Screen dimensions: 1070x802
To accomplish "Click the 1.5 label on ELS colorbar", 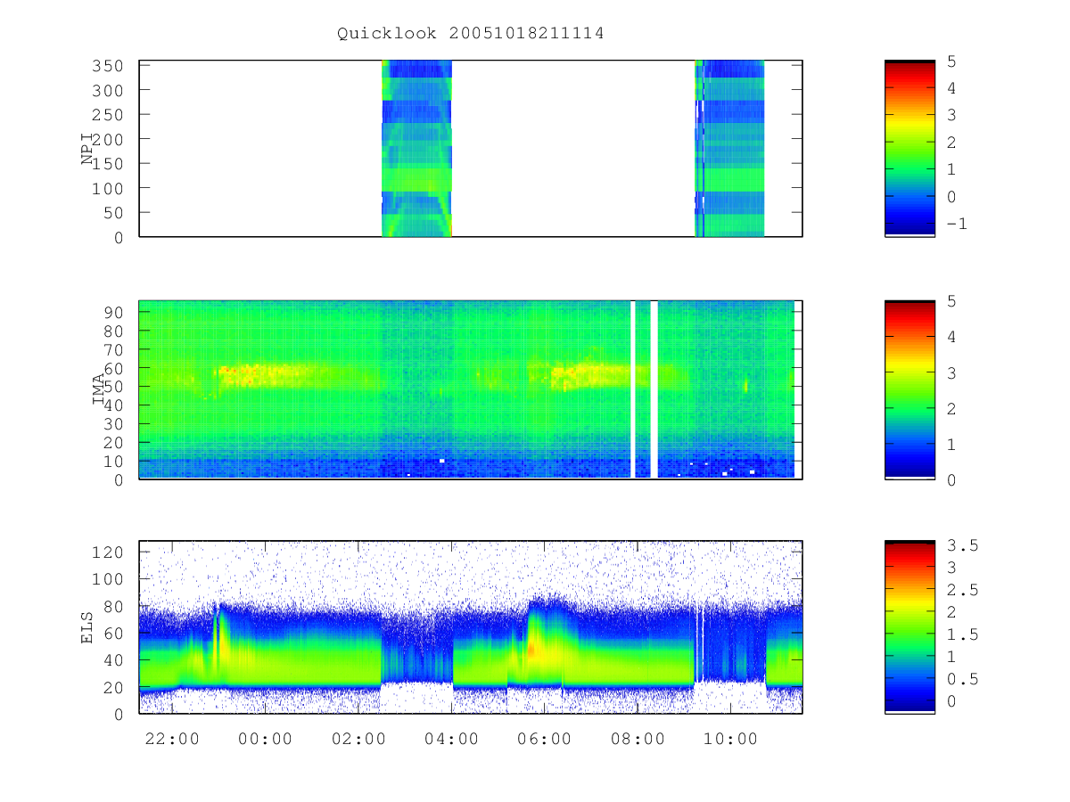I will (x=961, y=634).
